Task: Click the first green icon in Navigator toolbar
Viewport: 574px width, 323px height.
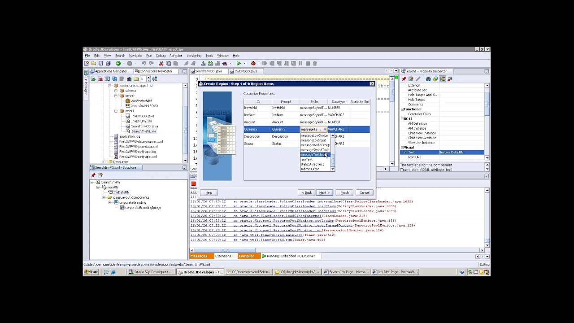Action: pos(93,79)
